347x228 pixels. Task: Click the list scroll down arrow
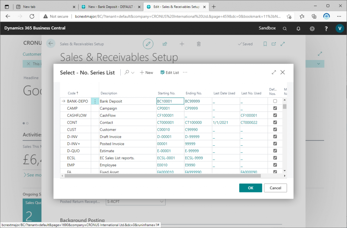[x=285, y=171]
